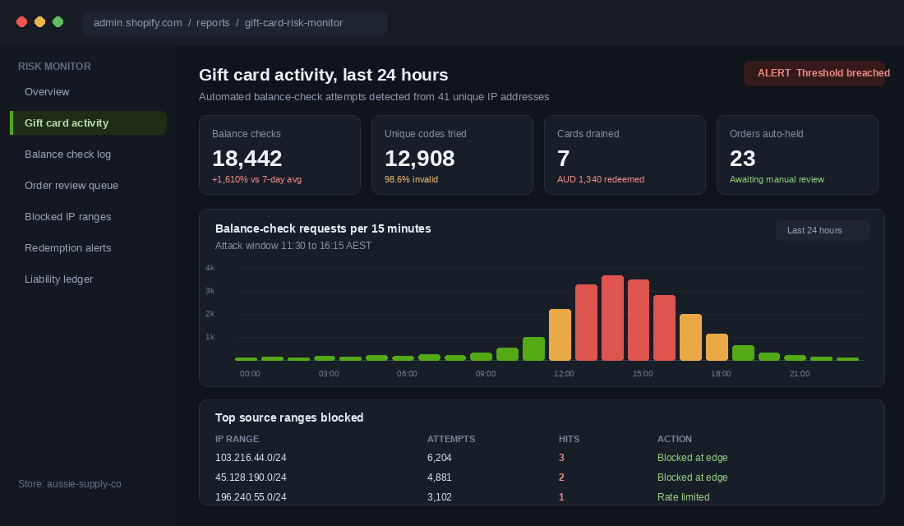Select Gift card activity in sidebar
904x526 pixels.
[x=88, y=122]
